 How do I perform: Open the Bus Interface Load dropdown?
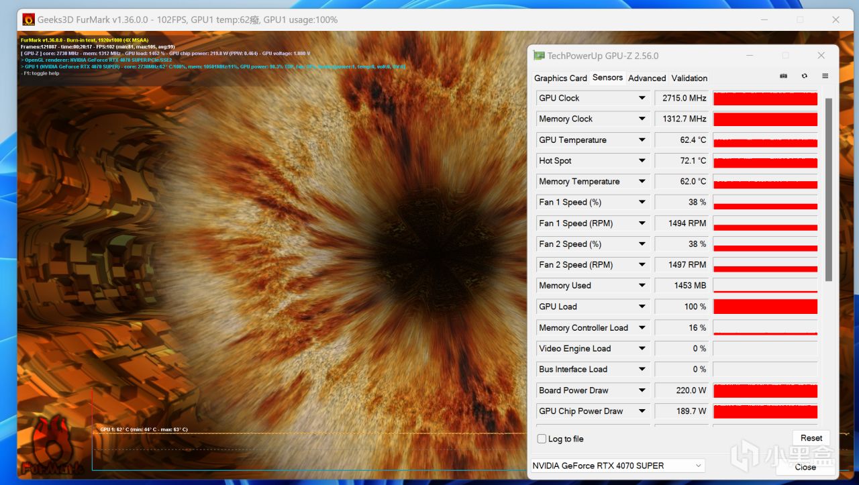[642, 369]
